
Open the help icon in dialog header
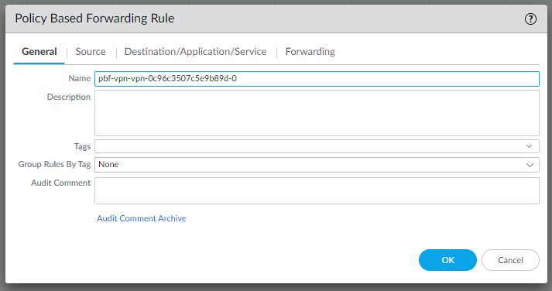530,19
